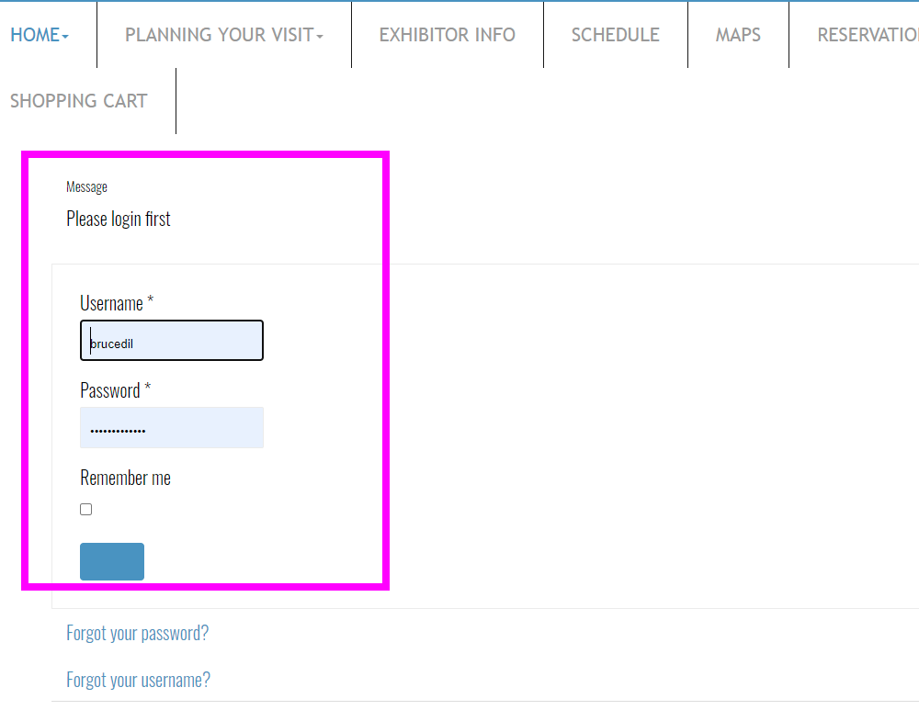Image resolution: width=919 pixels, height=710 pixels.
Task: Click the small 'Message' heading
Action: [x=86, y=186]
